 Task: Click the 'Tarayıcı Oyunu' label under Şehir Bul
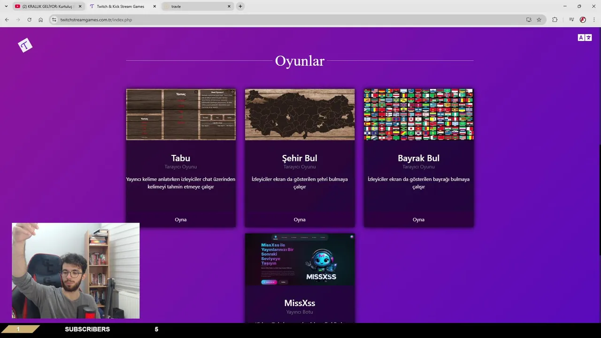[x=300, y=167]
